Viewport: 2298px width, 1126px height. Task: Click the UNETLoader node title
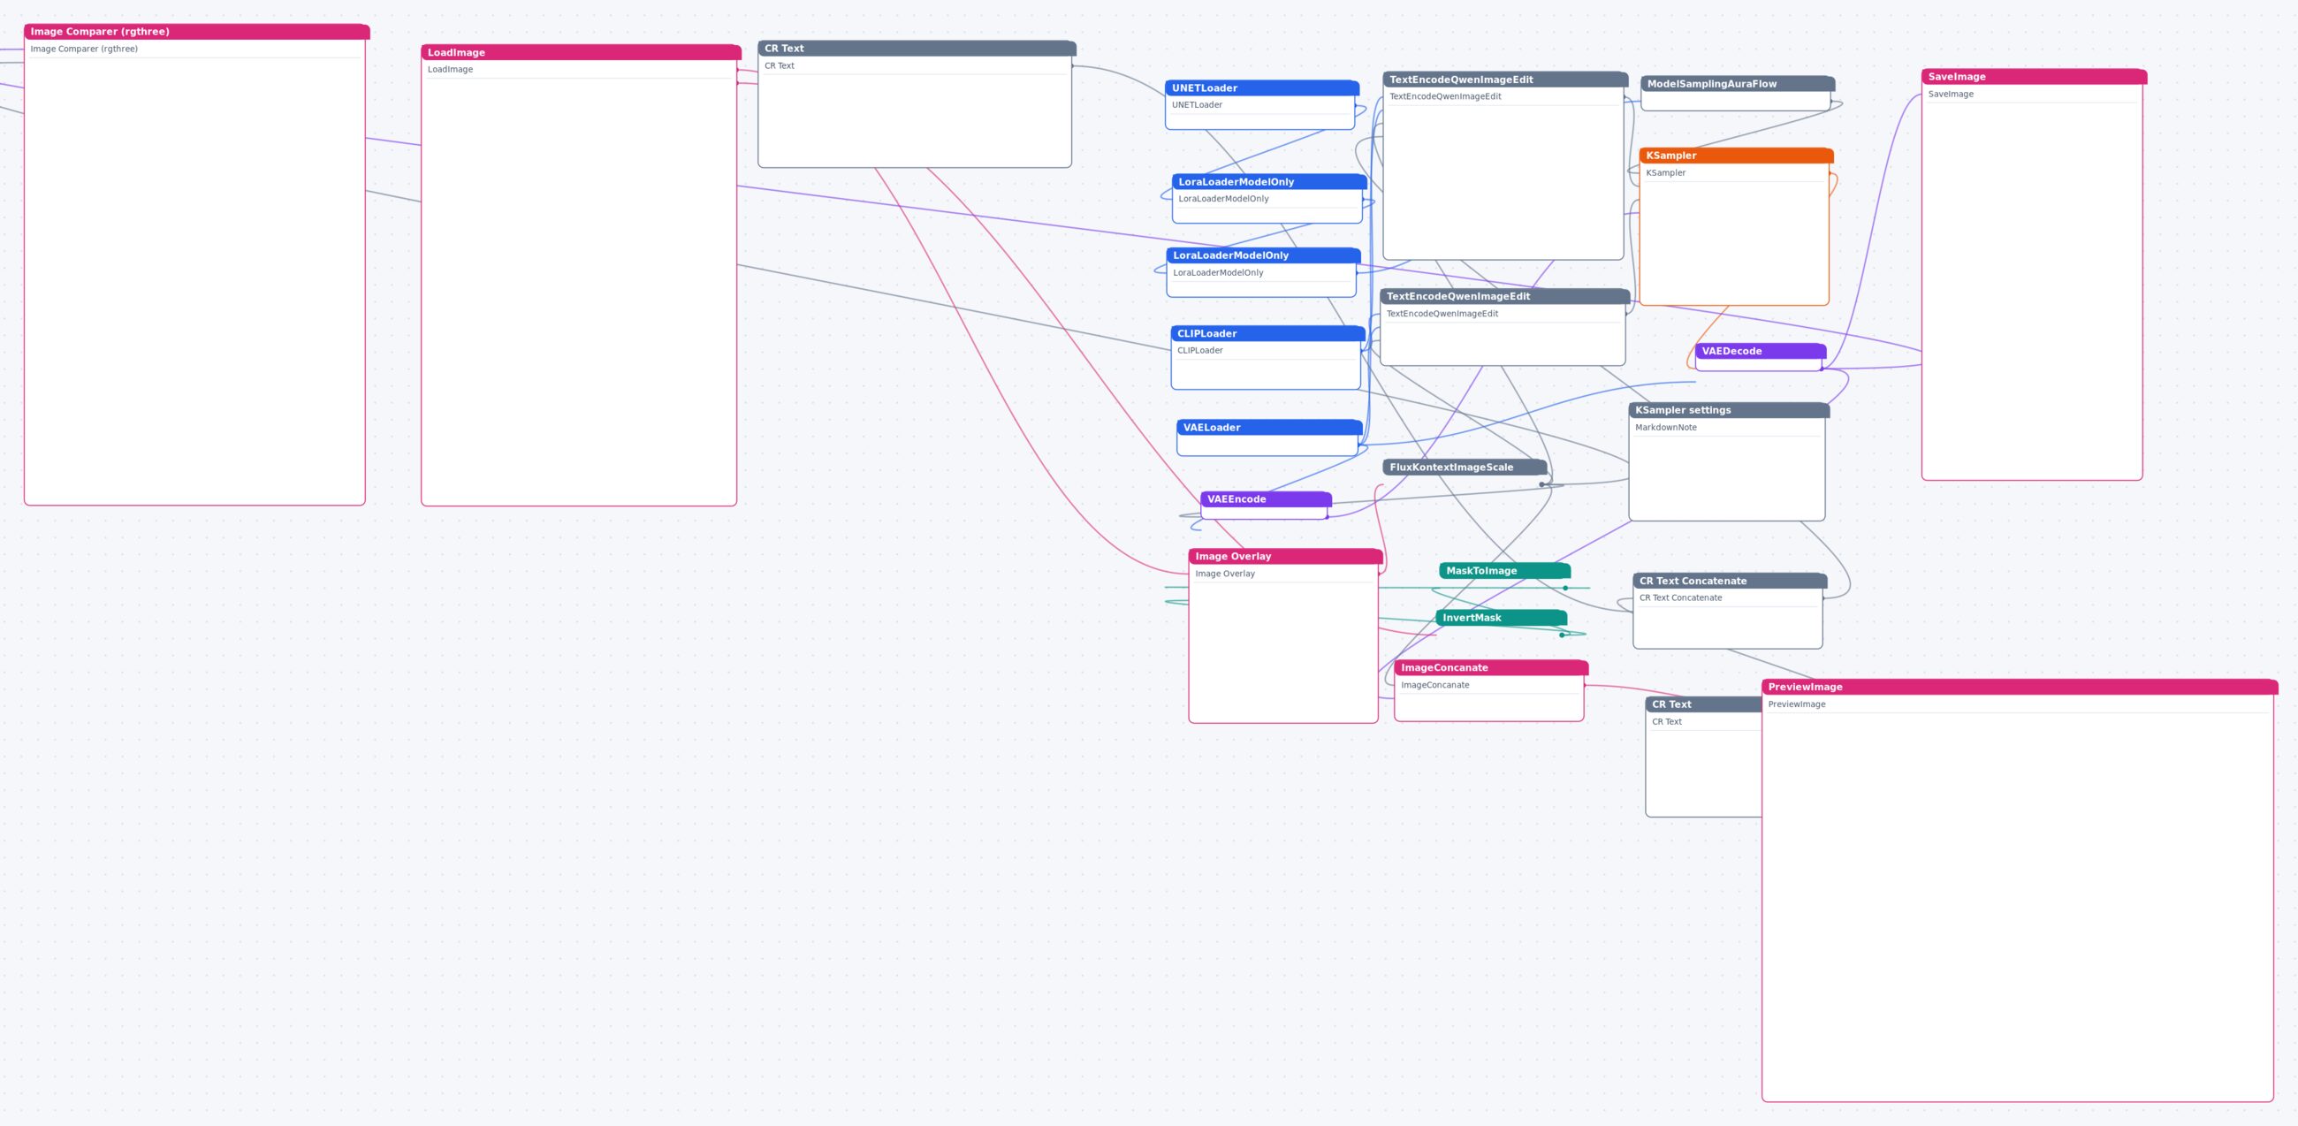click(x=1261, y=87)
